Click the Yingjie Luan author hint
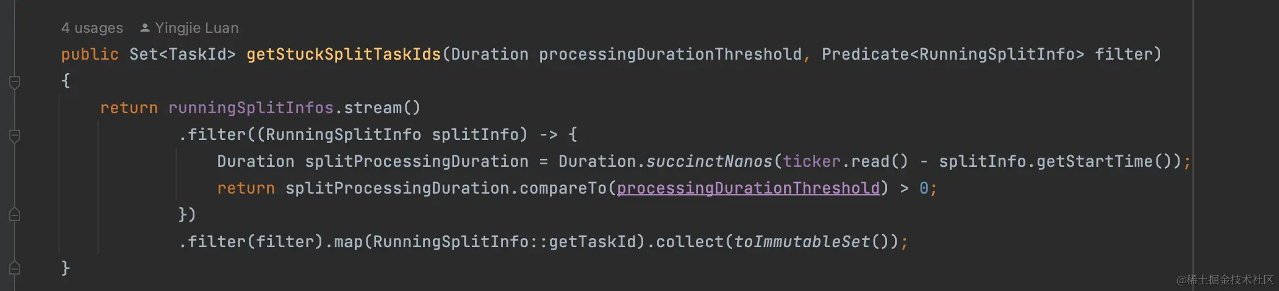The height and width of the screenshot is (291, 1279). click(x=196, y=28)
